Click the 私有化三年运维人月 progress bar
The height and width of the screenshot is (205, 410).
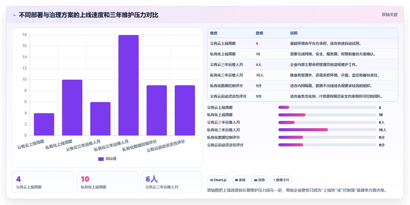[x=327, y=130]
